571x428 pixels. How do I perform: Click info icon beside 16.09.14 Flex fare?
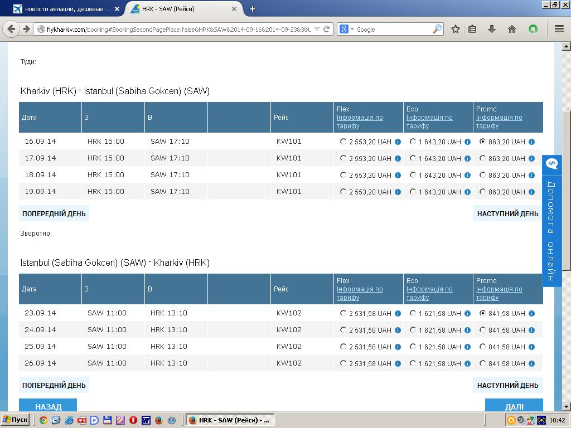[x=398, y=142]
